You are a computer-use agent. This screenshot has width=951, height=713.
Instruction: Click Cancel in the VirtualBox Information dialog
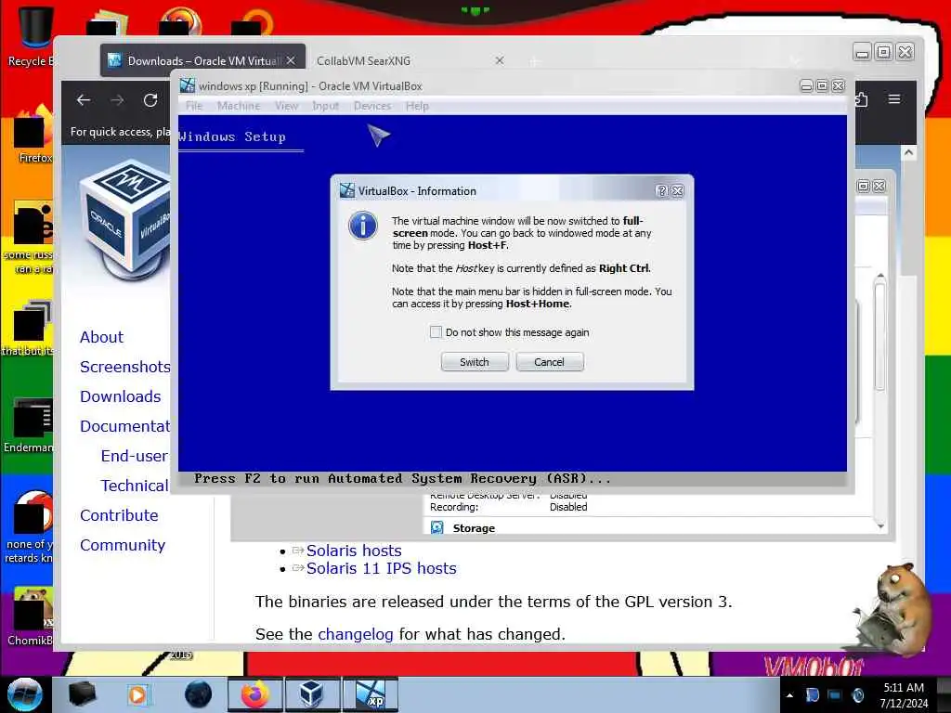tap(550, 362)
